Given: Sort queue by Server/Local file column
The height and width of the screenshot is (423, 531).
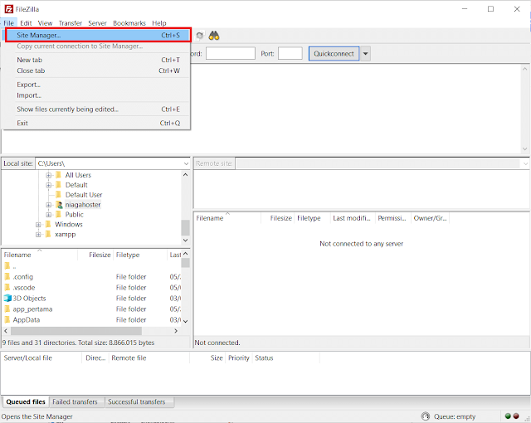Looking at the screenshot, I should [x=41, y=358].
